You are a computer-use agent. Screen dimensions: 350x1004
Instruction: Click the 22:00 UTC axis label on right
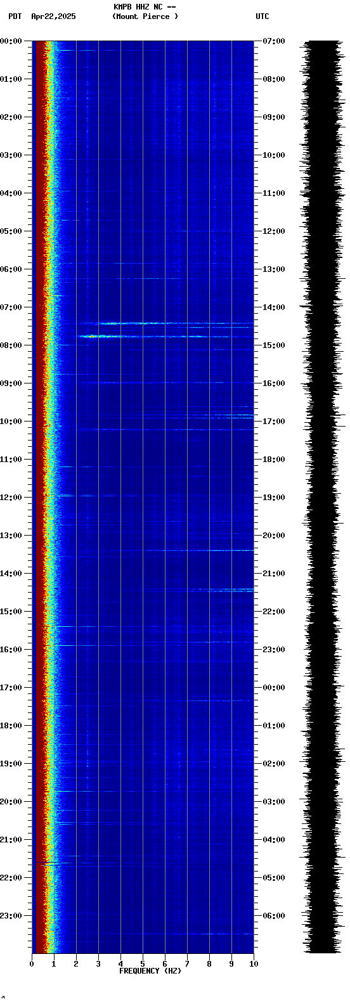274,612
